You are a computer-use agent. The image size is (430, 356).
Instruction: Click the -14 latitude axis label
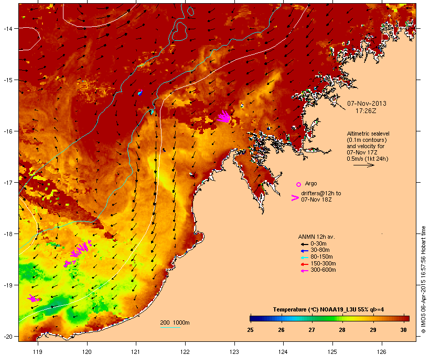click(x=7, y=28)
